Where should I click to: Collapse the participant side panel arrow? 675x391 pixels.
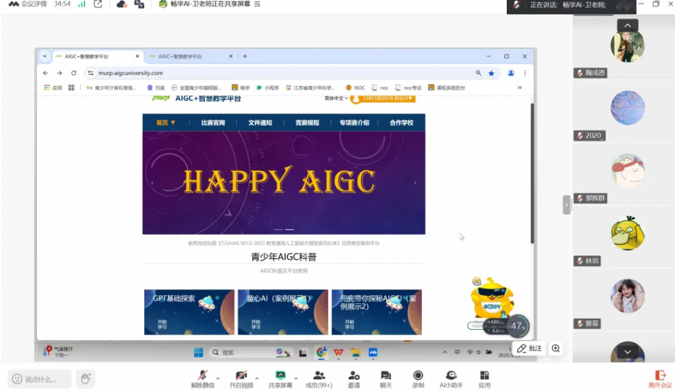click(x=566, y=205)
